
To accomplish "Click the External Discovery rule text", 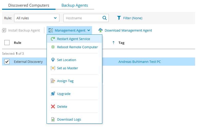I will (28, 62).
